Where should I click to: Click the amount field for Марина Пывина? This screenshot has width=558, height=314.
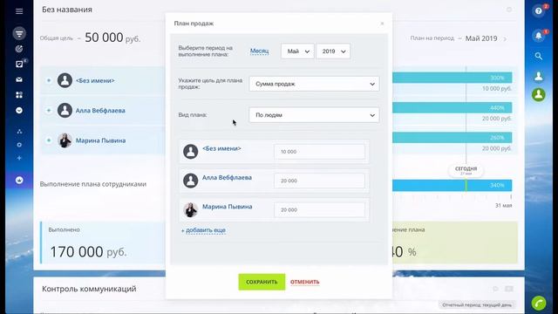pyautogui.click(x=319, y=210)
